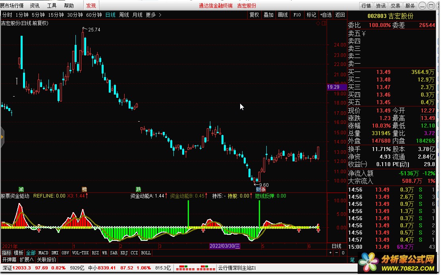The height and width of the screenshot is (275, 441).
Task: Select the 1分钟 period
Action: 22,15
